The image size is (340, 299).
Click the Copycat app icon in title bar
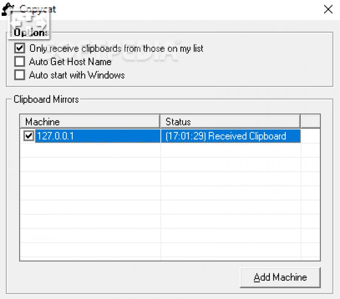[x=8, y=9]
